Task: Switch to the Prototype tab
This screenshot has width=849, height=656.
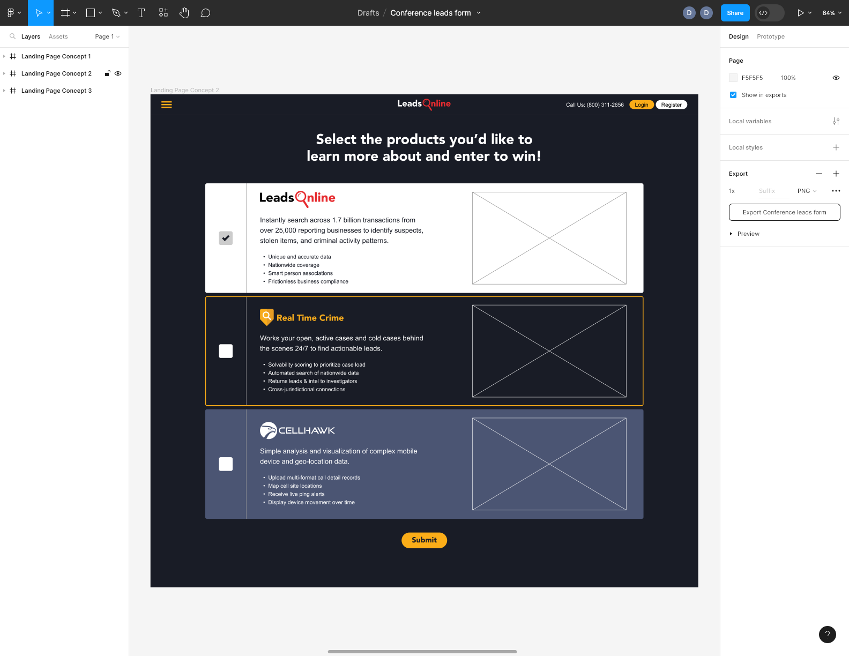Action: coord(771,36)
